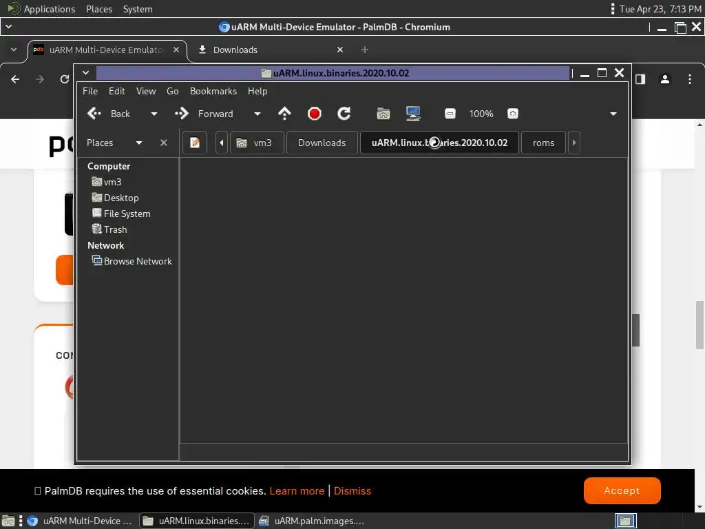Screen dimensions: 705x529
Task: Close the uARM Multi-Device Emulator tab
Action: [x=176, y=50]
